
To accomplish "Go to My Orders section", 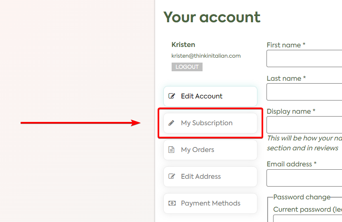I will [x=210, y=150].
